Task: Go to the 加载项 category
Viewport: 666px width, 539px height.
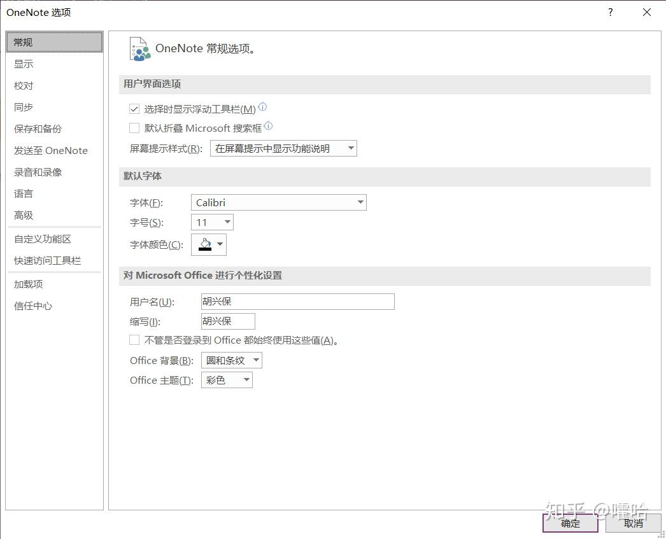Action: 54,284
